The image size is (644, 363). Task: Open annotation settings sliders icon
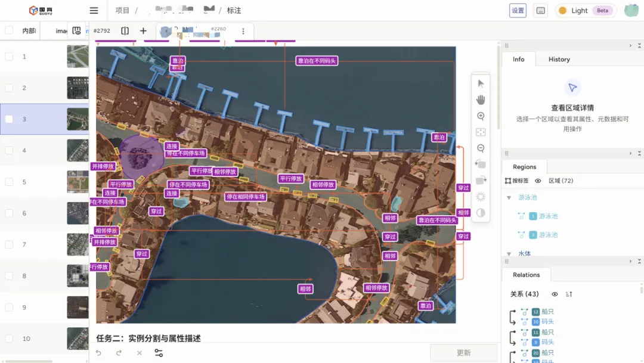point(159,353)
